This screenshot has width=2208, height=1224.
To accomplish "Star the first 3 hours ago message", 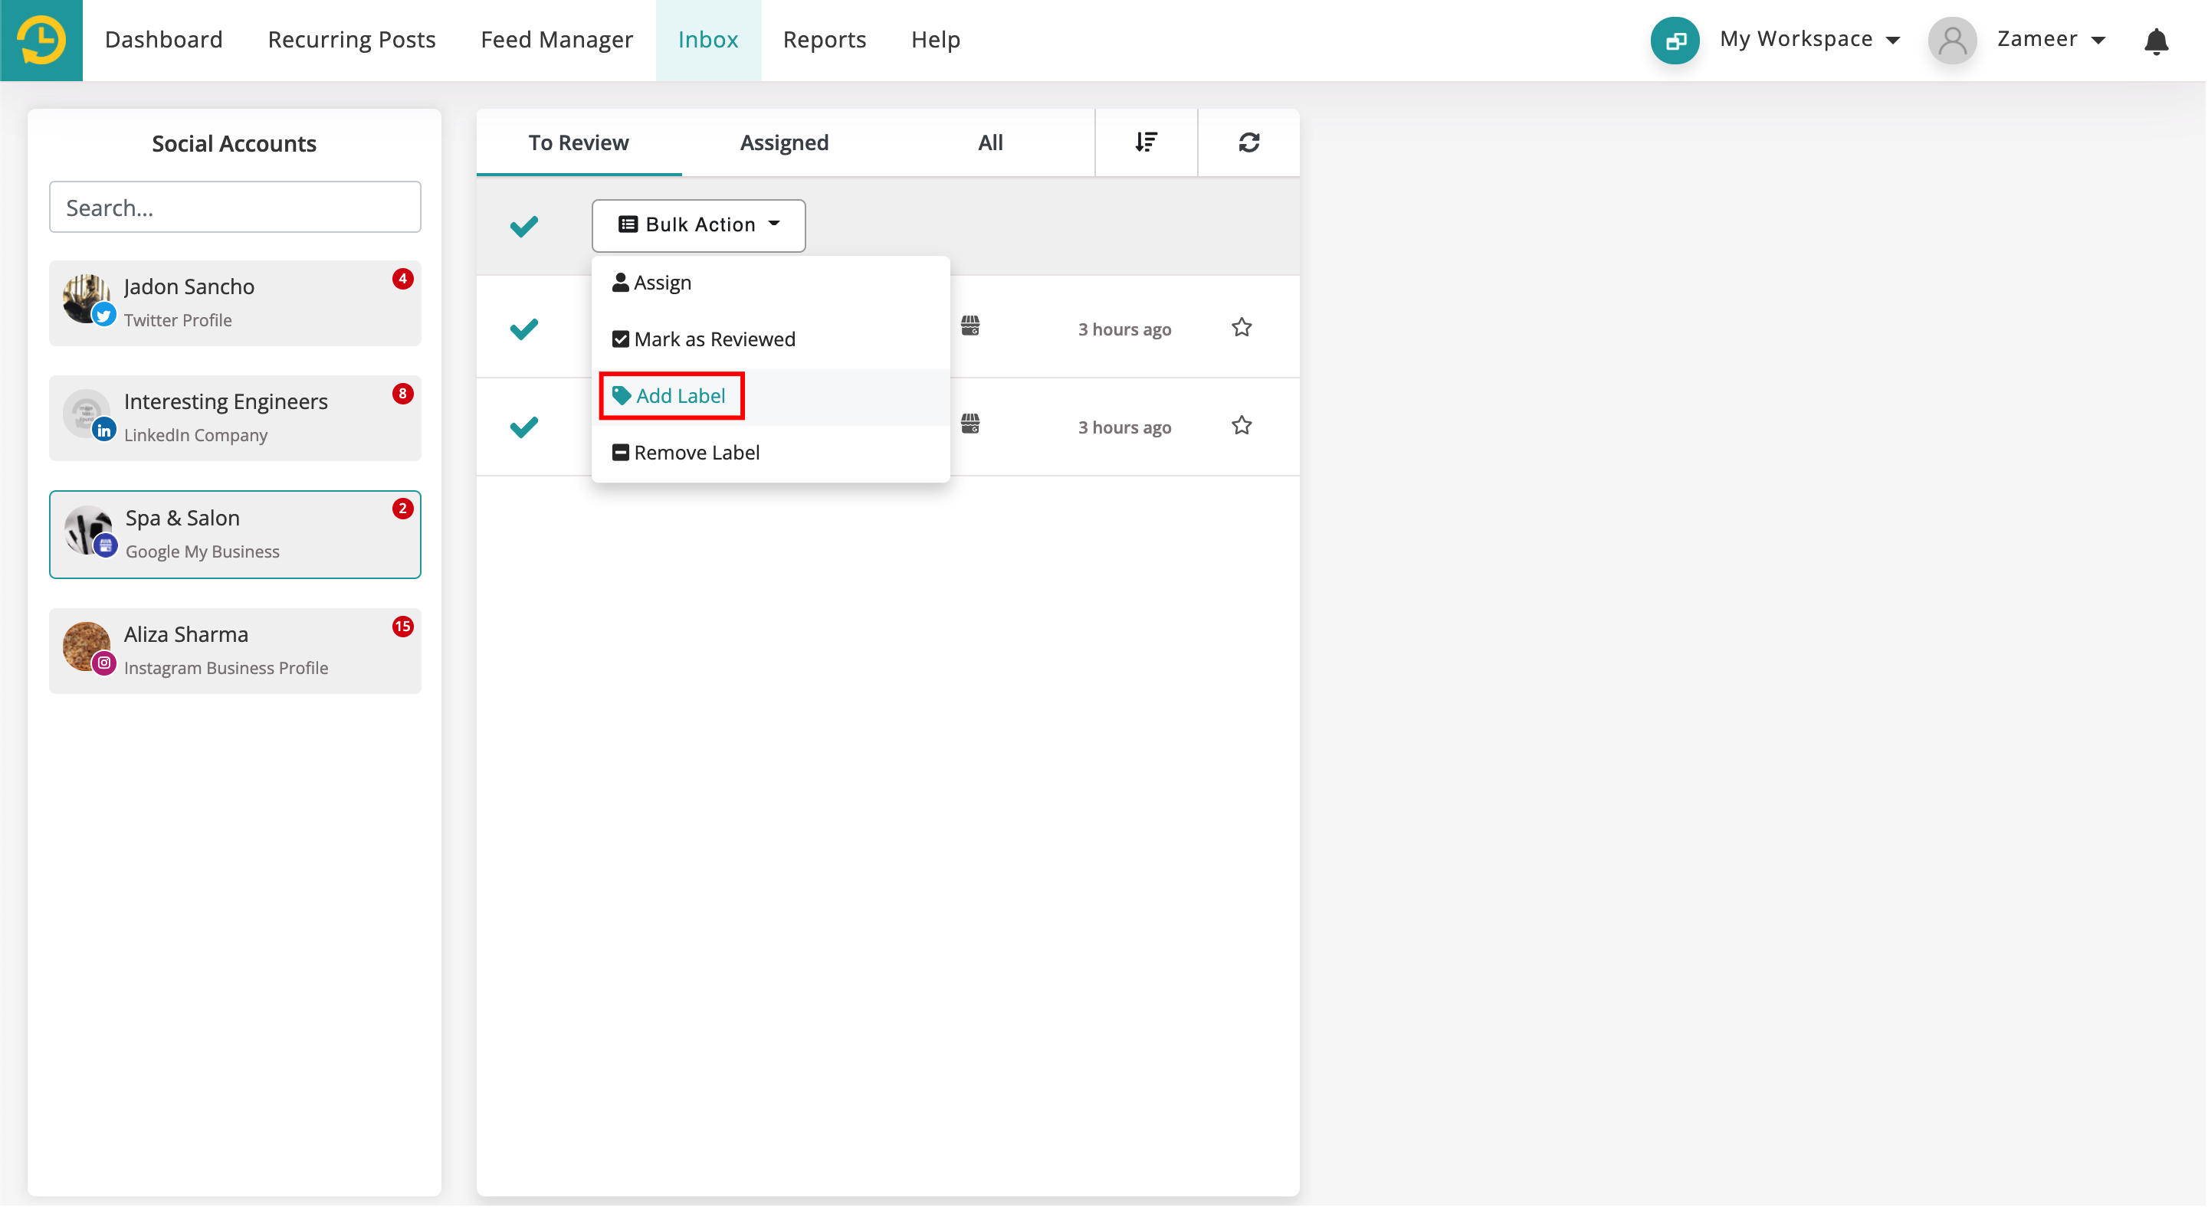I will (x=1241, y=327).
